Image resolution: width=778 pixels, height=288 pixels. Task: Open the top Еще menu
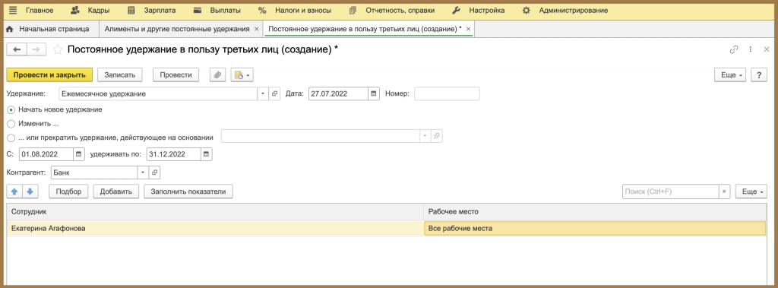coord(730,74)
